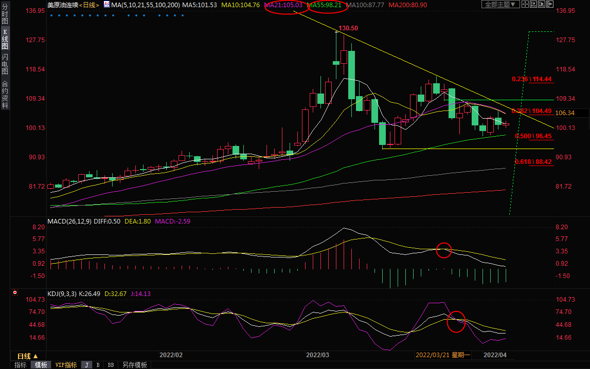The image size is (590, 369).
Task: Click the 另存模板 button
Action: [135, 365]
